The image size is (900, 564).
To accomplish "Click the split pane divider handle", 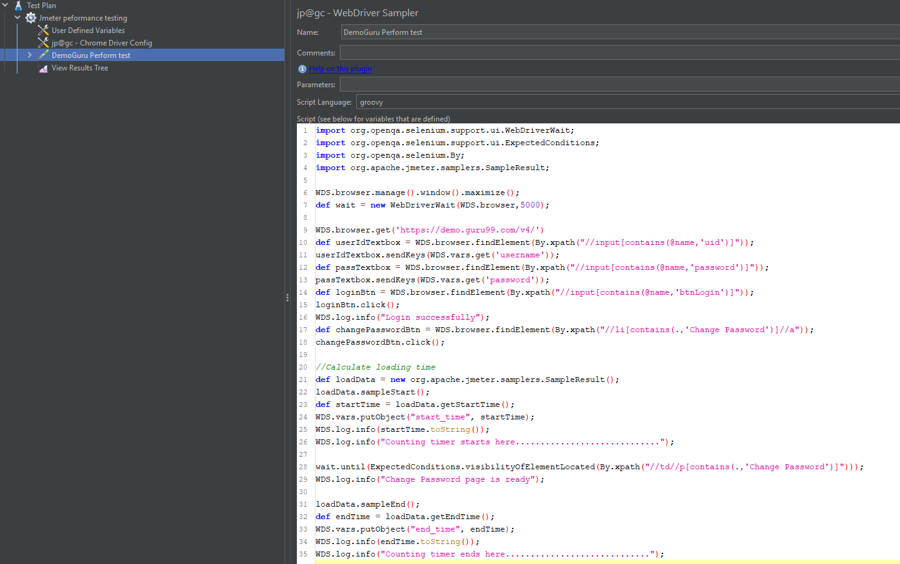I will (x=287, y=298).
